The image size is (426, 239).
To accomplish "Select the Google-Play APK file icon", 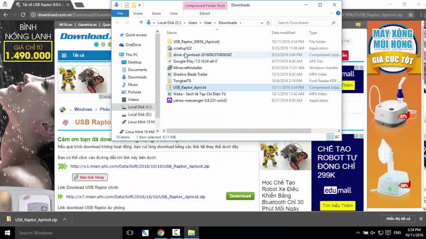I will tap(169, 61).
